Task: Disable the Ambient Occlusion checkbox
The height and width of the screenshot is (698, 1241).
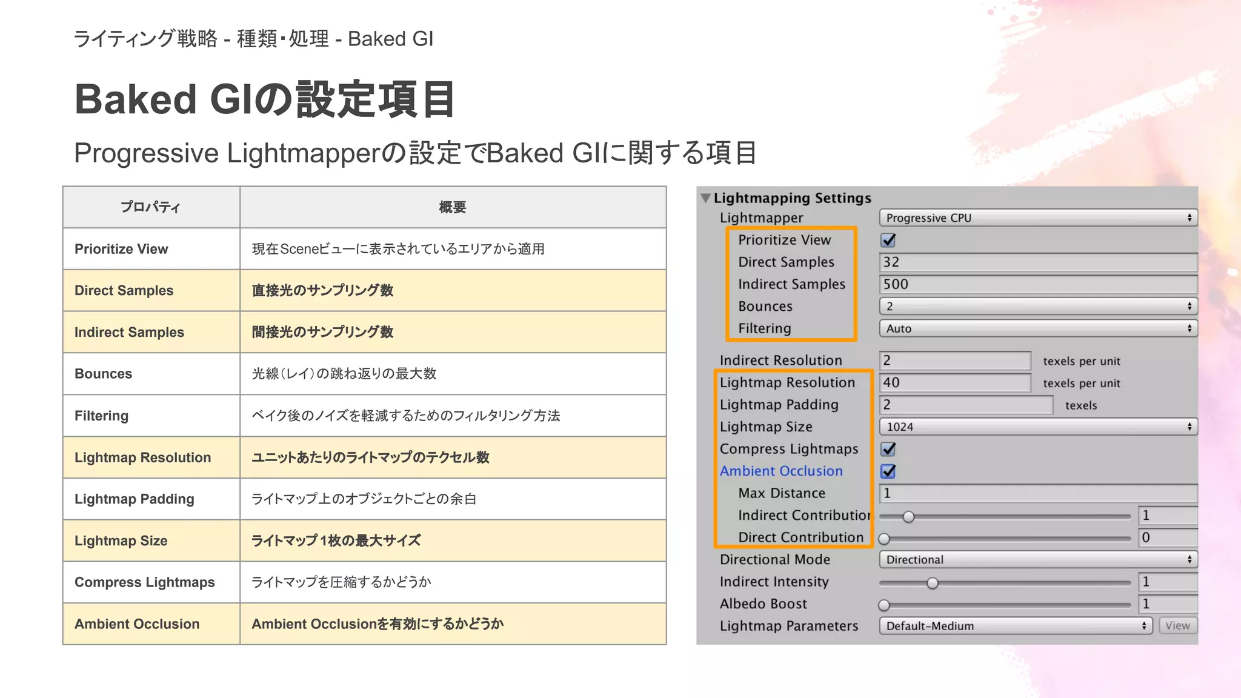Action: click(888, 471)
